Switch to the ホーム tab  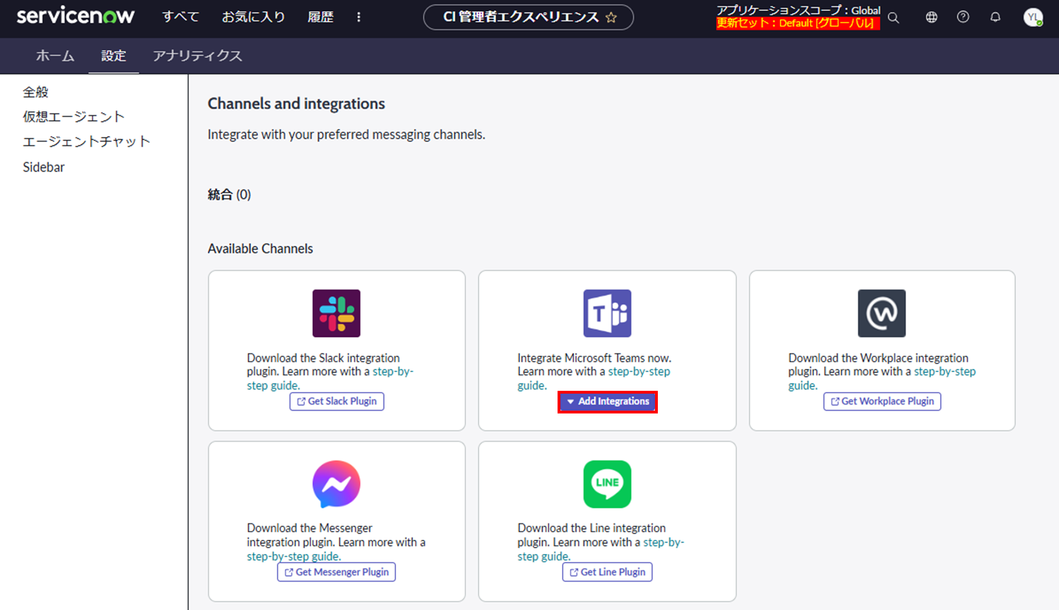tap(55, 56)
